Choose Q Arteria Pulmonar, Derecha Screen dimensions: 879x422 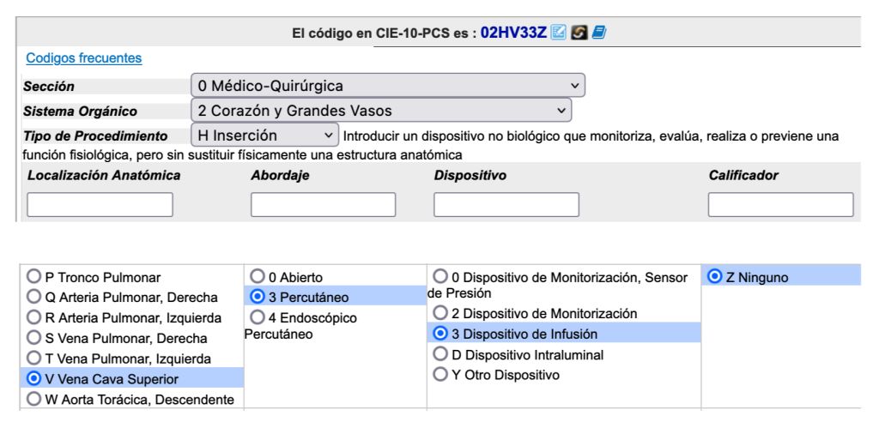click(34, 298)
